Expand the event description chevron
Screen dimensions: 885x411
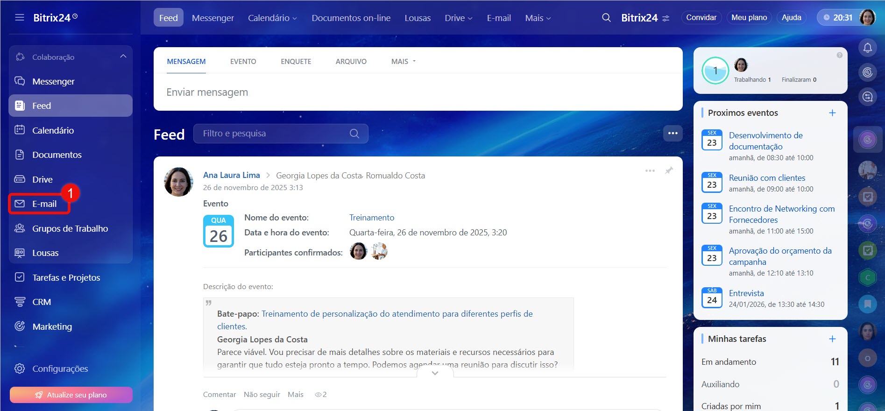[x=435, y=373]
